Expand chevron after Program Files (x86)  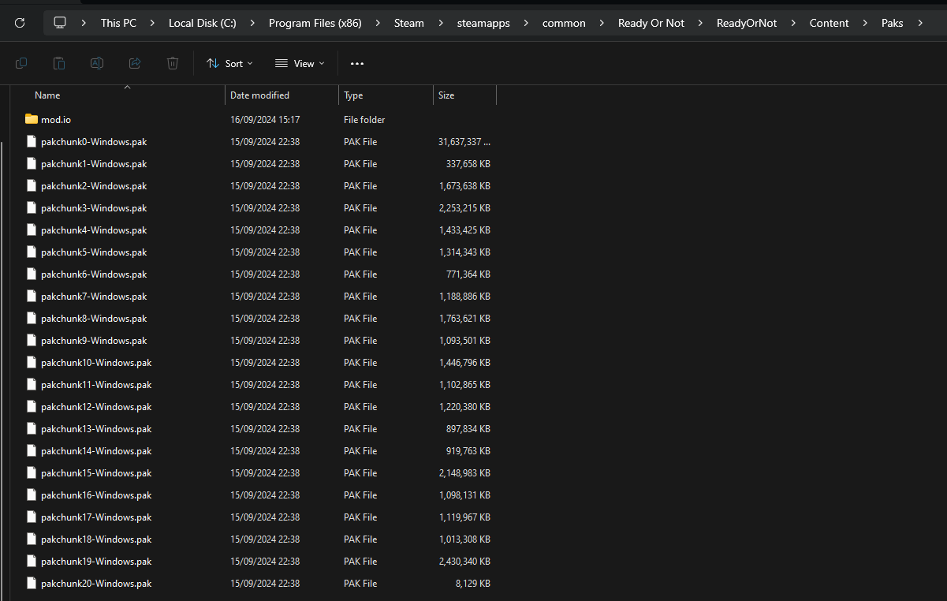coord(378,23)
